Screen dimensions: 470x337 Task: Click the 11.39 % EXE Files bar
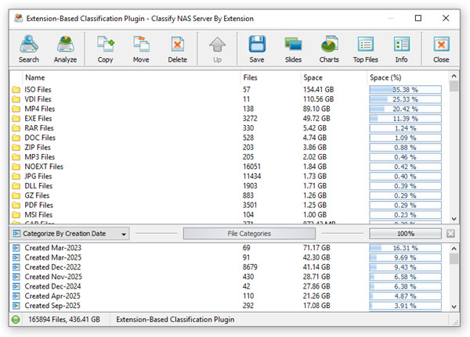(x=405, y=119)
